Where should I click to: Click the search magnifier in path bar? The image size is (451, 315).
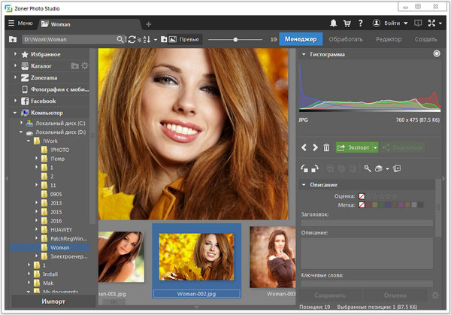[120, 39]
